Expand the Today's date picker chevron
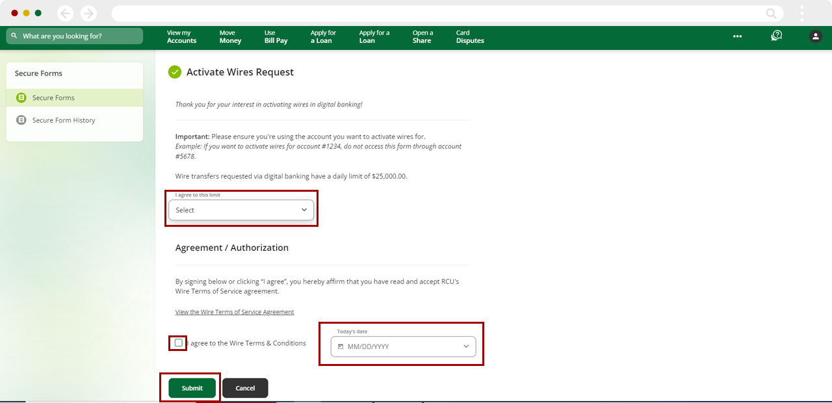This screenshot has height=403, width=832. pyautogui.click(x=466, y=346)
